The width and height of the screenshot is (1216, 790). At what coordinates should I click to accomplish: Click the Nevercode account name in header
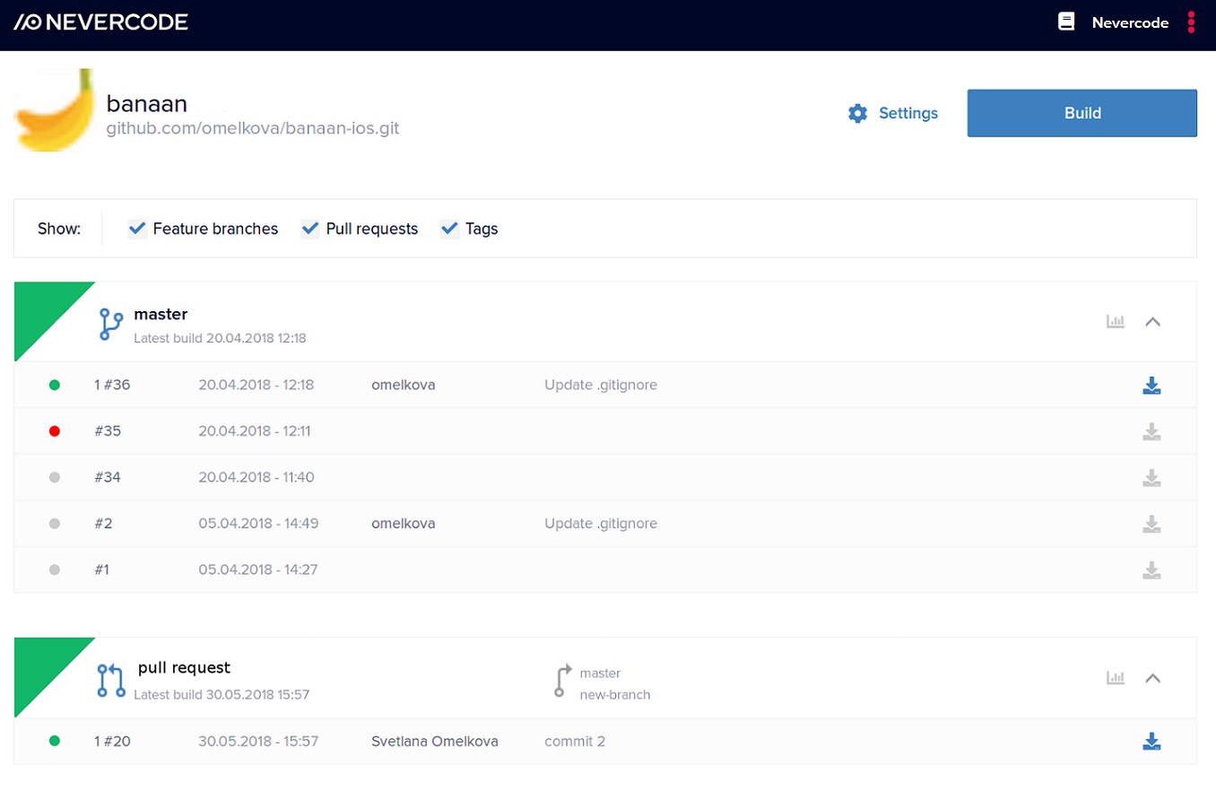(1130, 23)
